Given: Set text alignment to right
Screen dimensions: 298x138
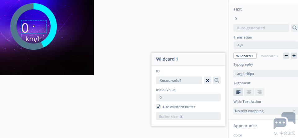Looking at the screenshot, I should 259,92.
